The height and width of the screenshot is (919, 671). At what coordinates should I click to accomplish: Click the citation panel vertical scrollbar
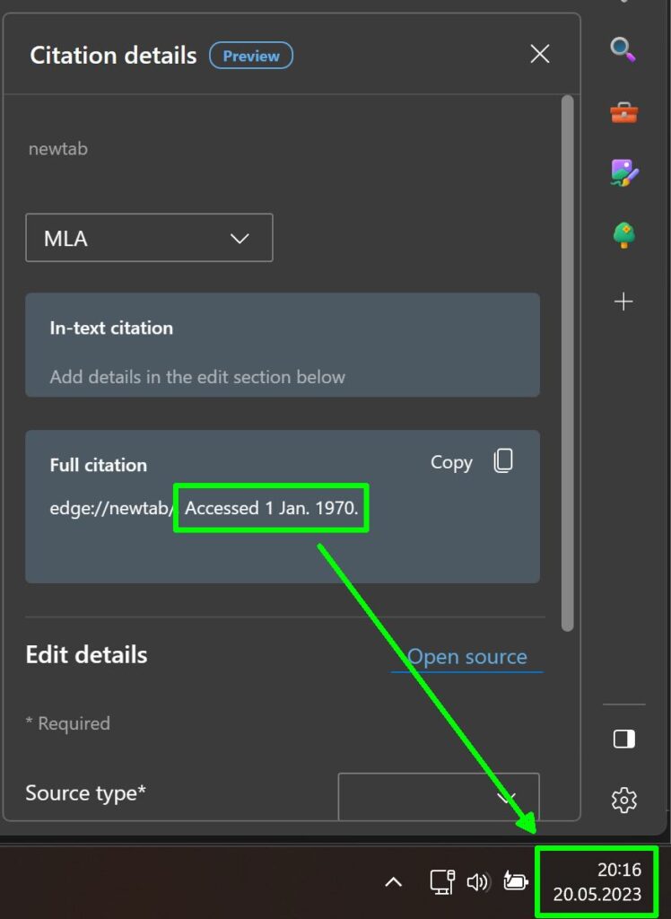[x=567, y=363]
